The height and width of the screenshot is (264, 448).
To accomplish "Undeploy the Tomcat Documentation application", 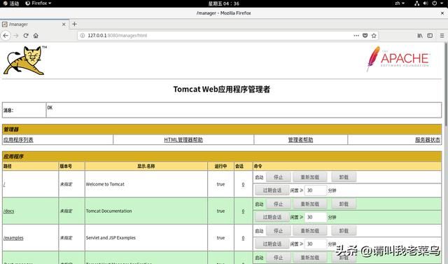I will coord(344,204).
